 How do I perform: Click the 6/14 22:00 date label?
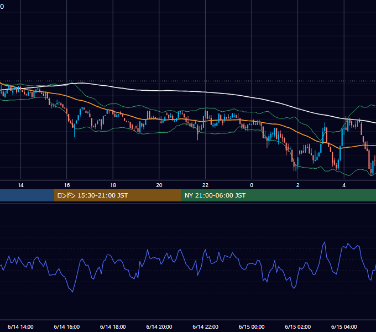206,326
